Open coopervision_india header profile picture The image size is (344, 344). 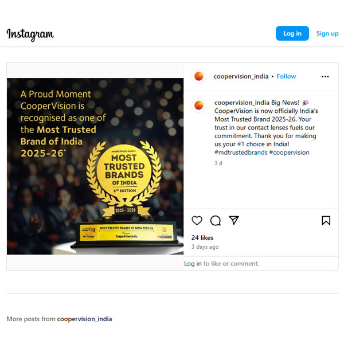point(199,77)
